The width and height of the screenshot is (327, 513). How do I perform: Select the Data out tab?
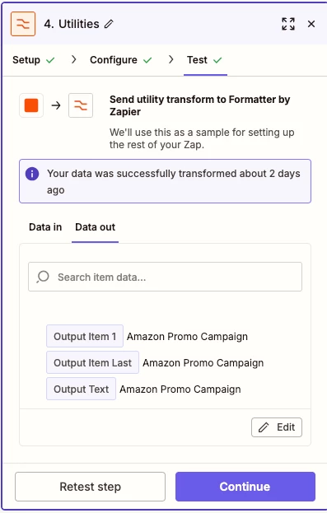click(96, 227)
